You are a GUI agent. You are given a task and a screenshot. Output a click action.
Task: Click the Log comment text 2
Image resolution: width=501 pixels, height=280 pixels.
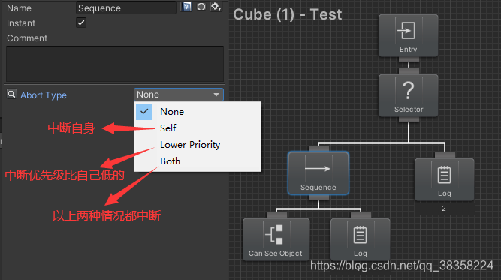click(x=444, y=209)
